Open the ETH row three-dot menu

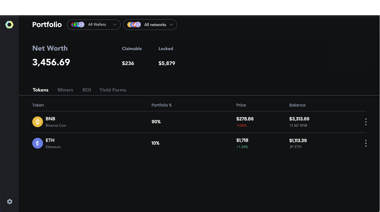click(366, 143)
